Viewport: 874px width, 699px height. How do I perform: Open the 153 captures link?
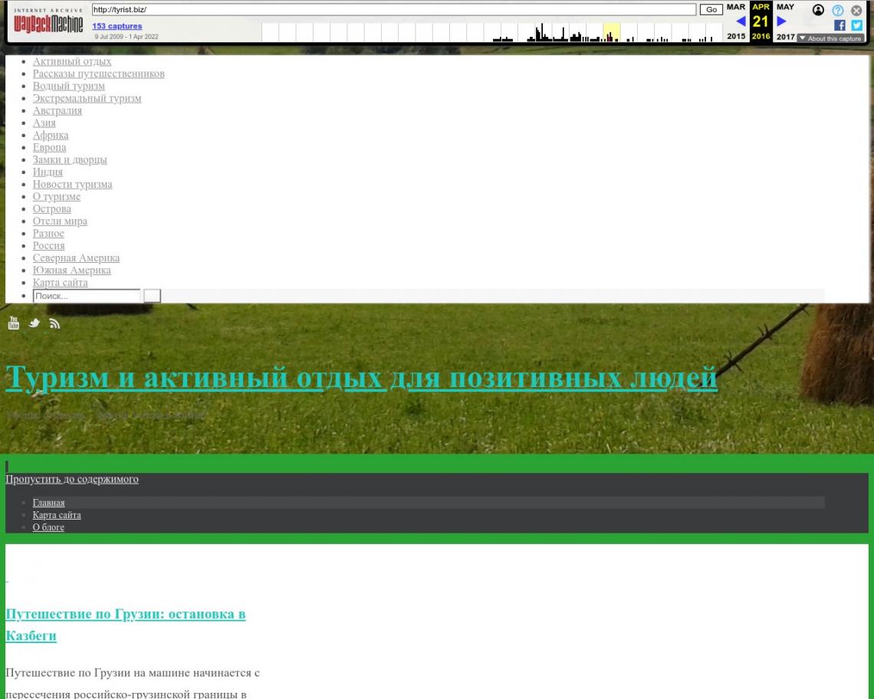(117, 26)
